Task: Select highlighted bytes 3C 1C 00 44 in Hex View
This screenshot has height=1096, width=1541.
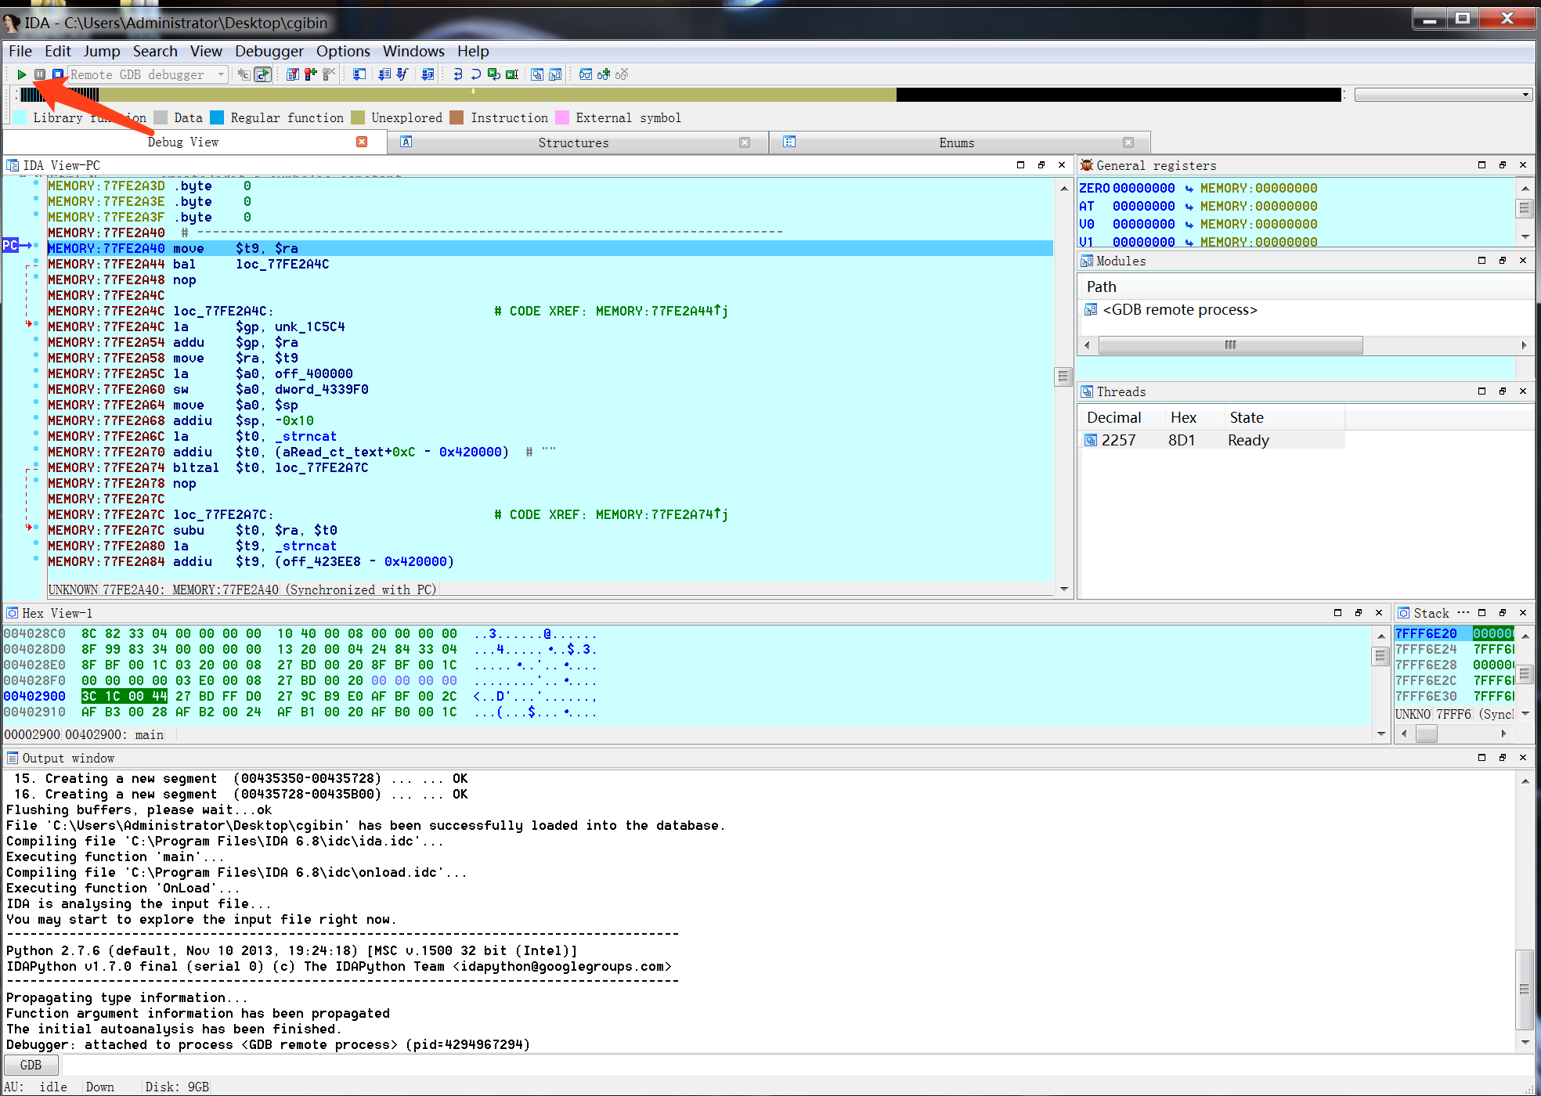Action: 125,697
